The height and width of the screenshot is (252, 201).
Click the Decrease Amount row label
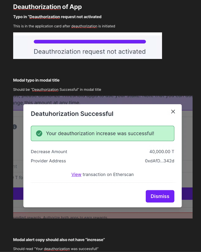coord(49,152)
